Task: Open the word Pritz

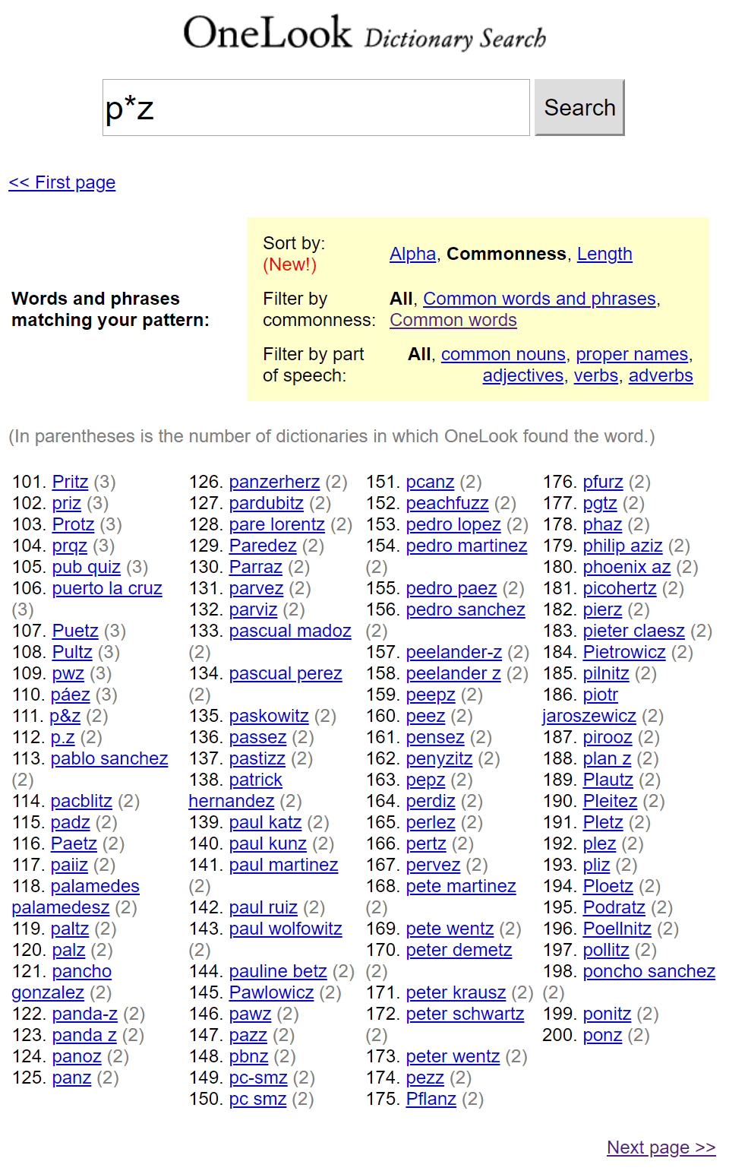Action: 71,482
